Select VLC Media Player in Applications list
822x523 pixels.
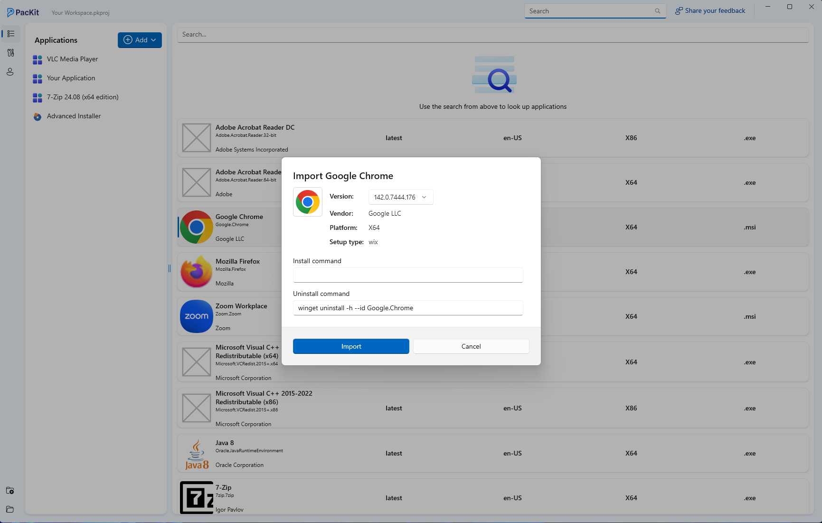pyautogui.click(x=72, y=59)
